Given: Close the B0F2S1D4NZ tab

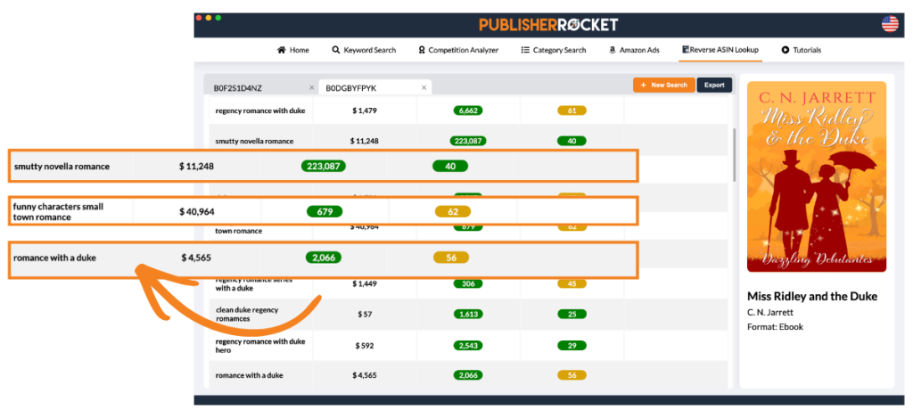Looking at the screenshot, I should pos(311,88).
